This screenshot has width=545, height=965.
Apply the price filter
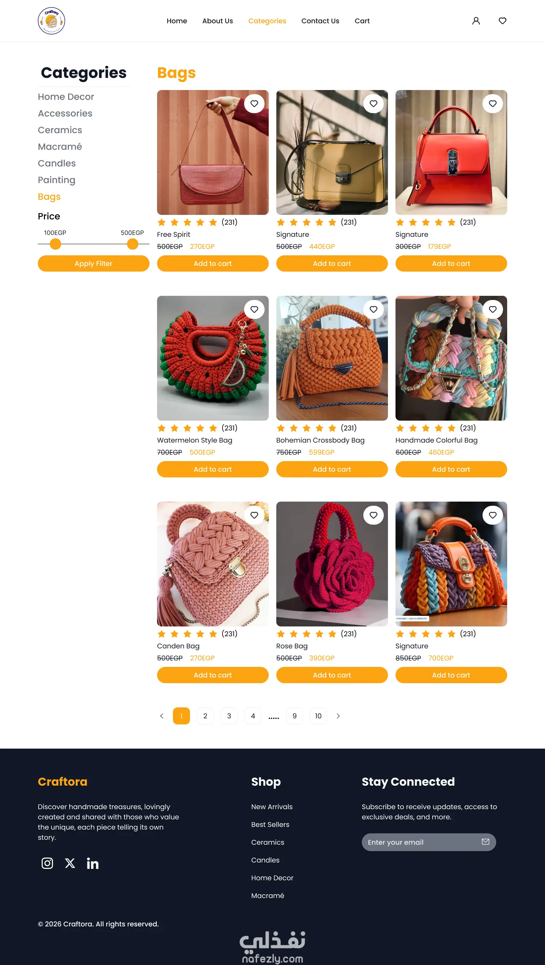[x=93, y=264]
